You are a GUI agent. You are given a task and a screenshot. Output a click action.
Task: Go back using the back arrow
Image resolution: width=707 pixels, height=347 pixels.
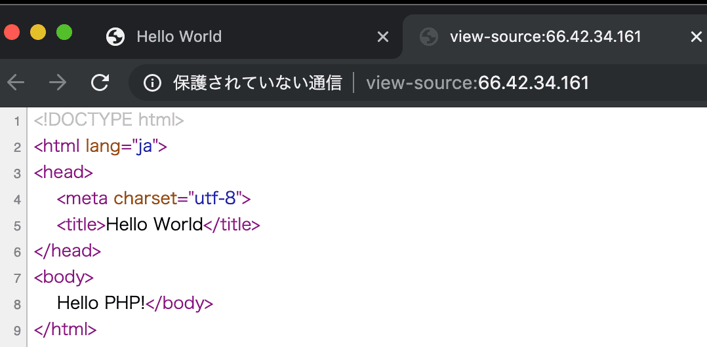[x=16, y=82]
